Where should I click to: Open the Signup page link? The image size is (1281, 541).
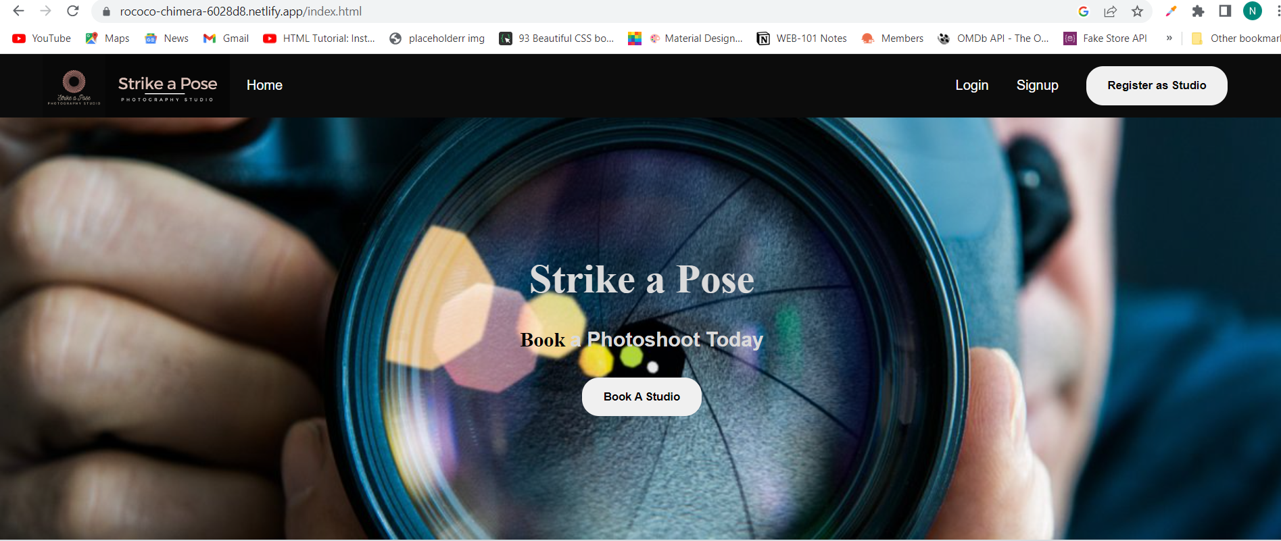1038,85
